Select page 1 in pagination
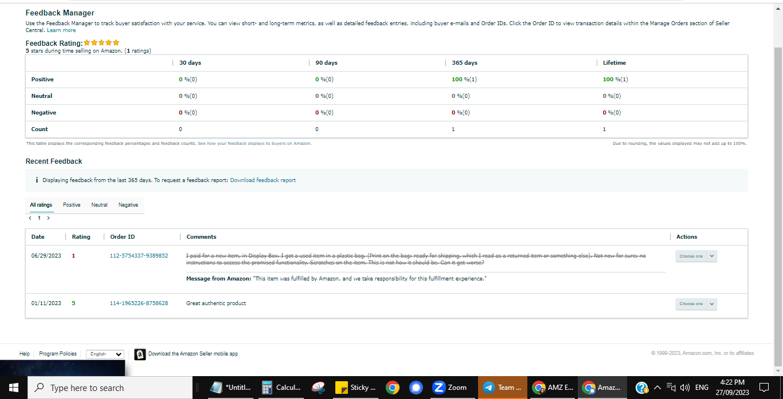This screenshot has height=399, width=783. 40,218
